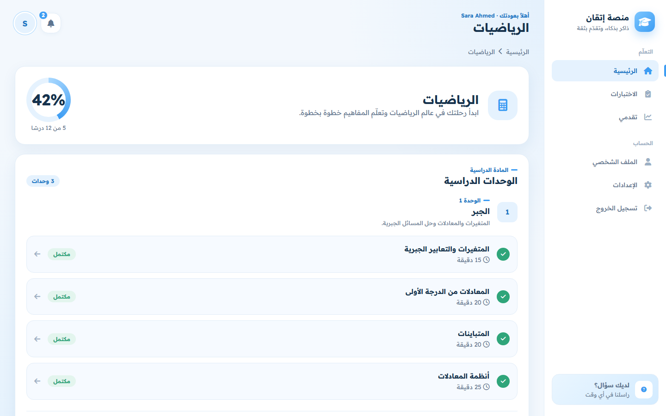Open the المتباينات lesson card
Image resolution: width=666 pixels, height=416 pixels.
(x=272, y=339)
